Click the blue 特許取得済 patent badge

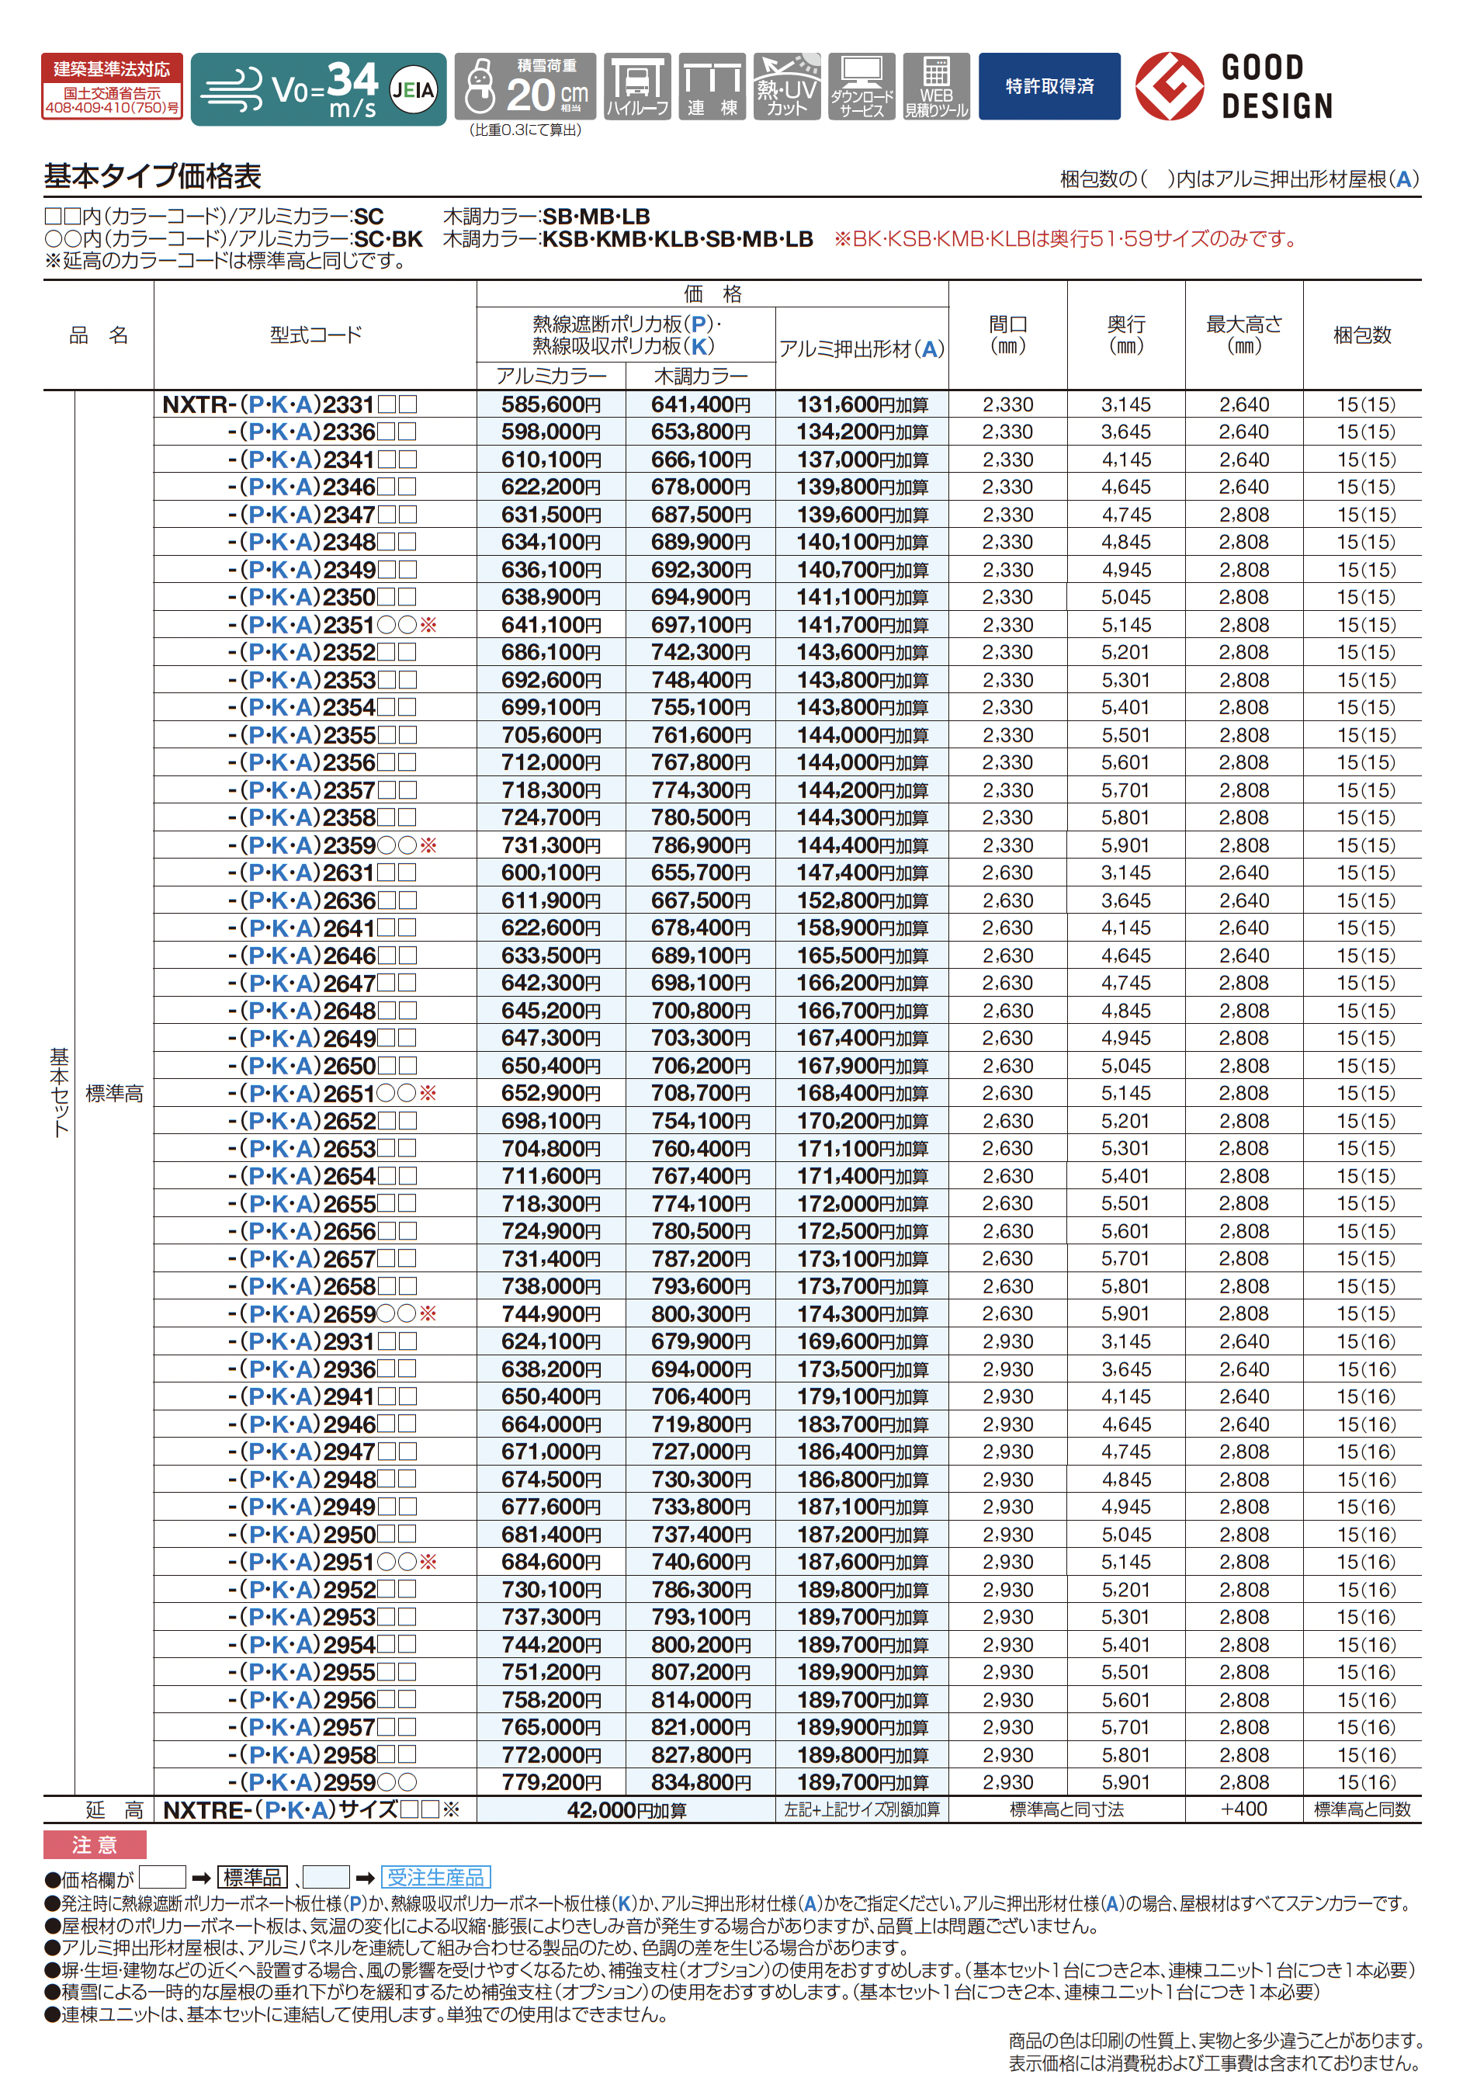[1049, 87]
